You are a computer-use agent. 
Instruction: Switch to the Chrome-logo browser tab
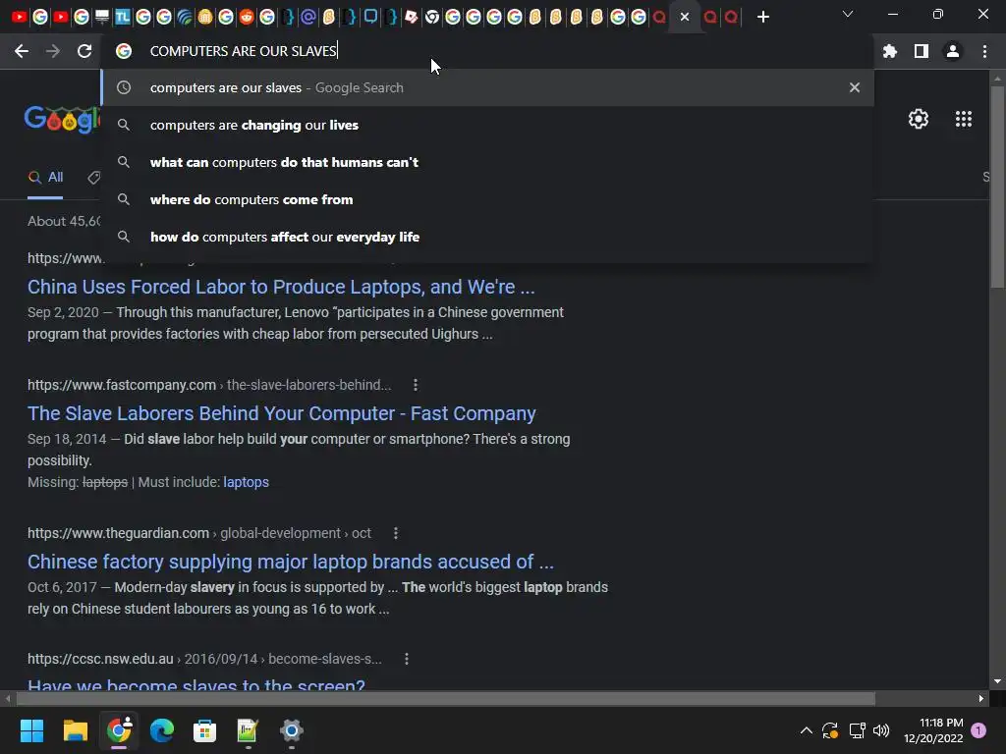click(x=432, y=17)
